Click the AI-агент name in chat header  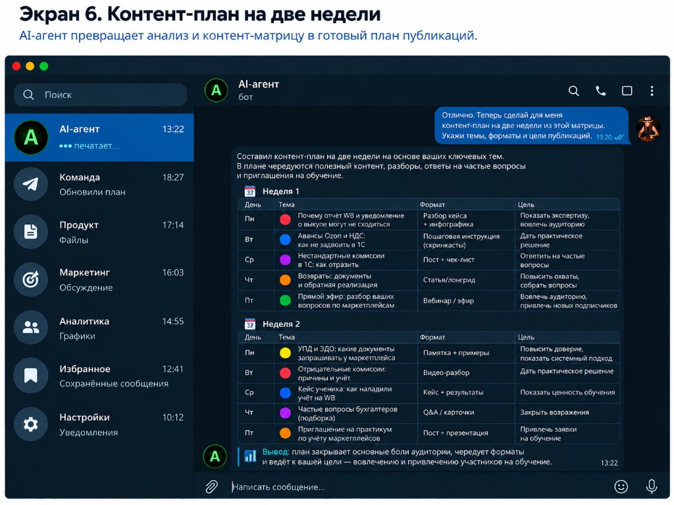(x=259, y=84)
